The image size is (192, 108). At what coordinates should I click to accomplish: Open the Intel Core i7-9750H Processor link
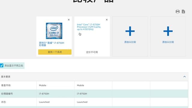click(x=89, y=27)
